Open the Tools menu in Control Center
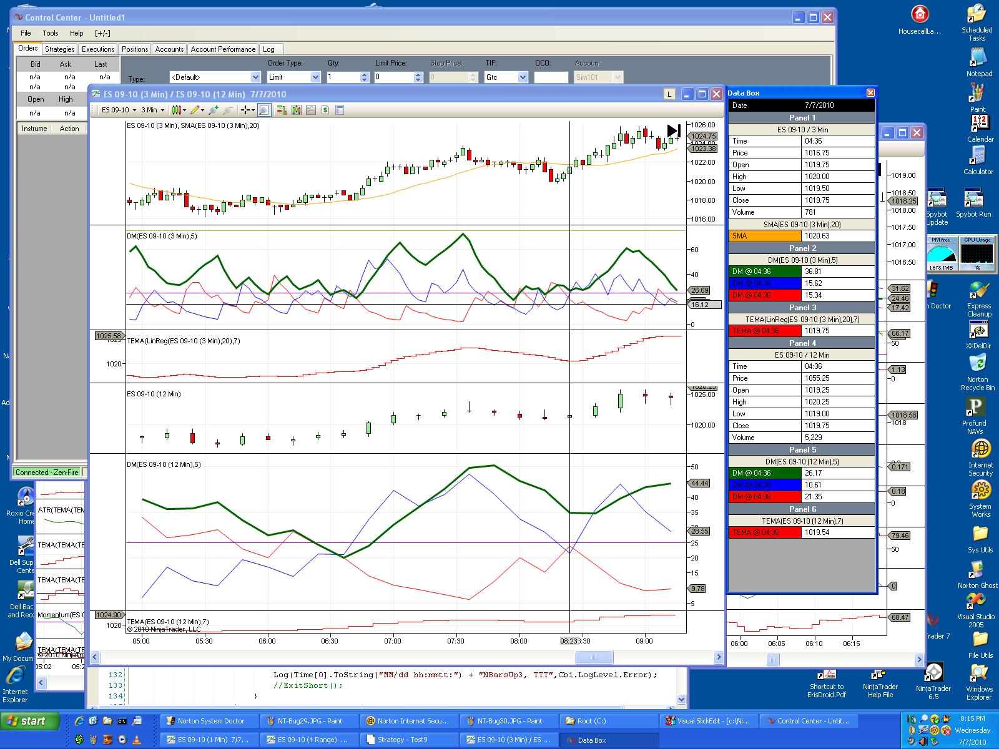999x749 pixels. pyautogui.click(x=51, y=33)
